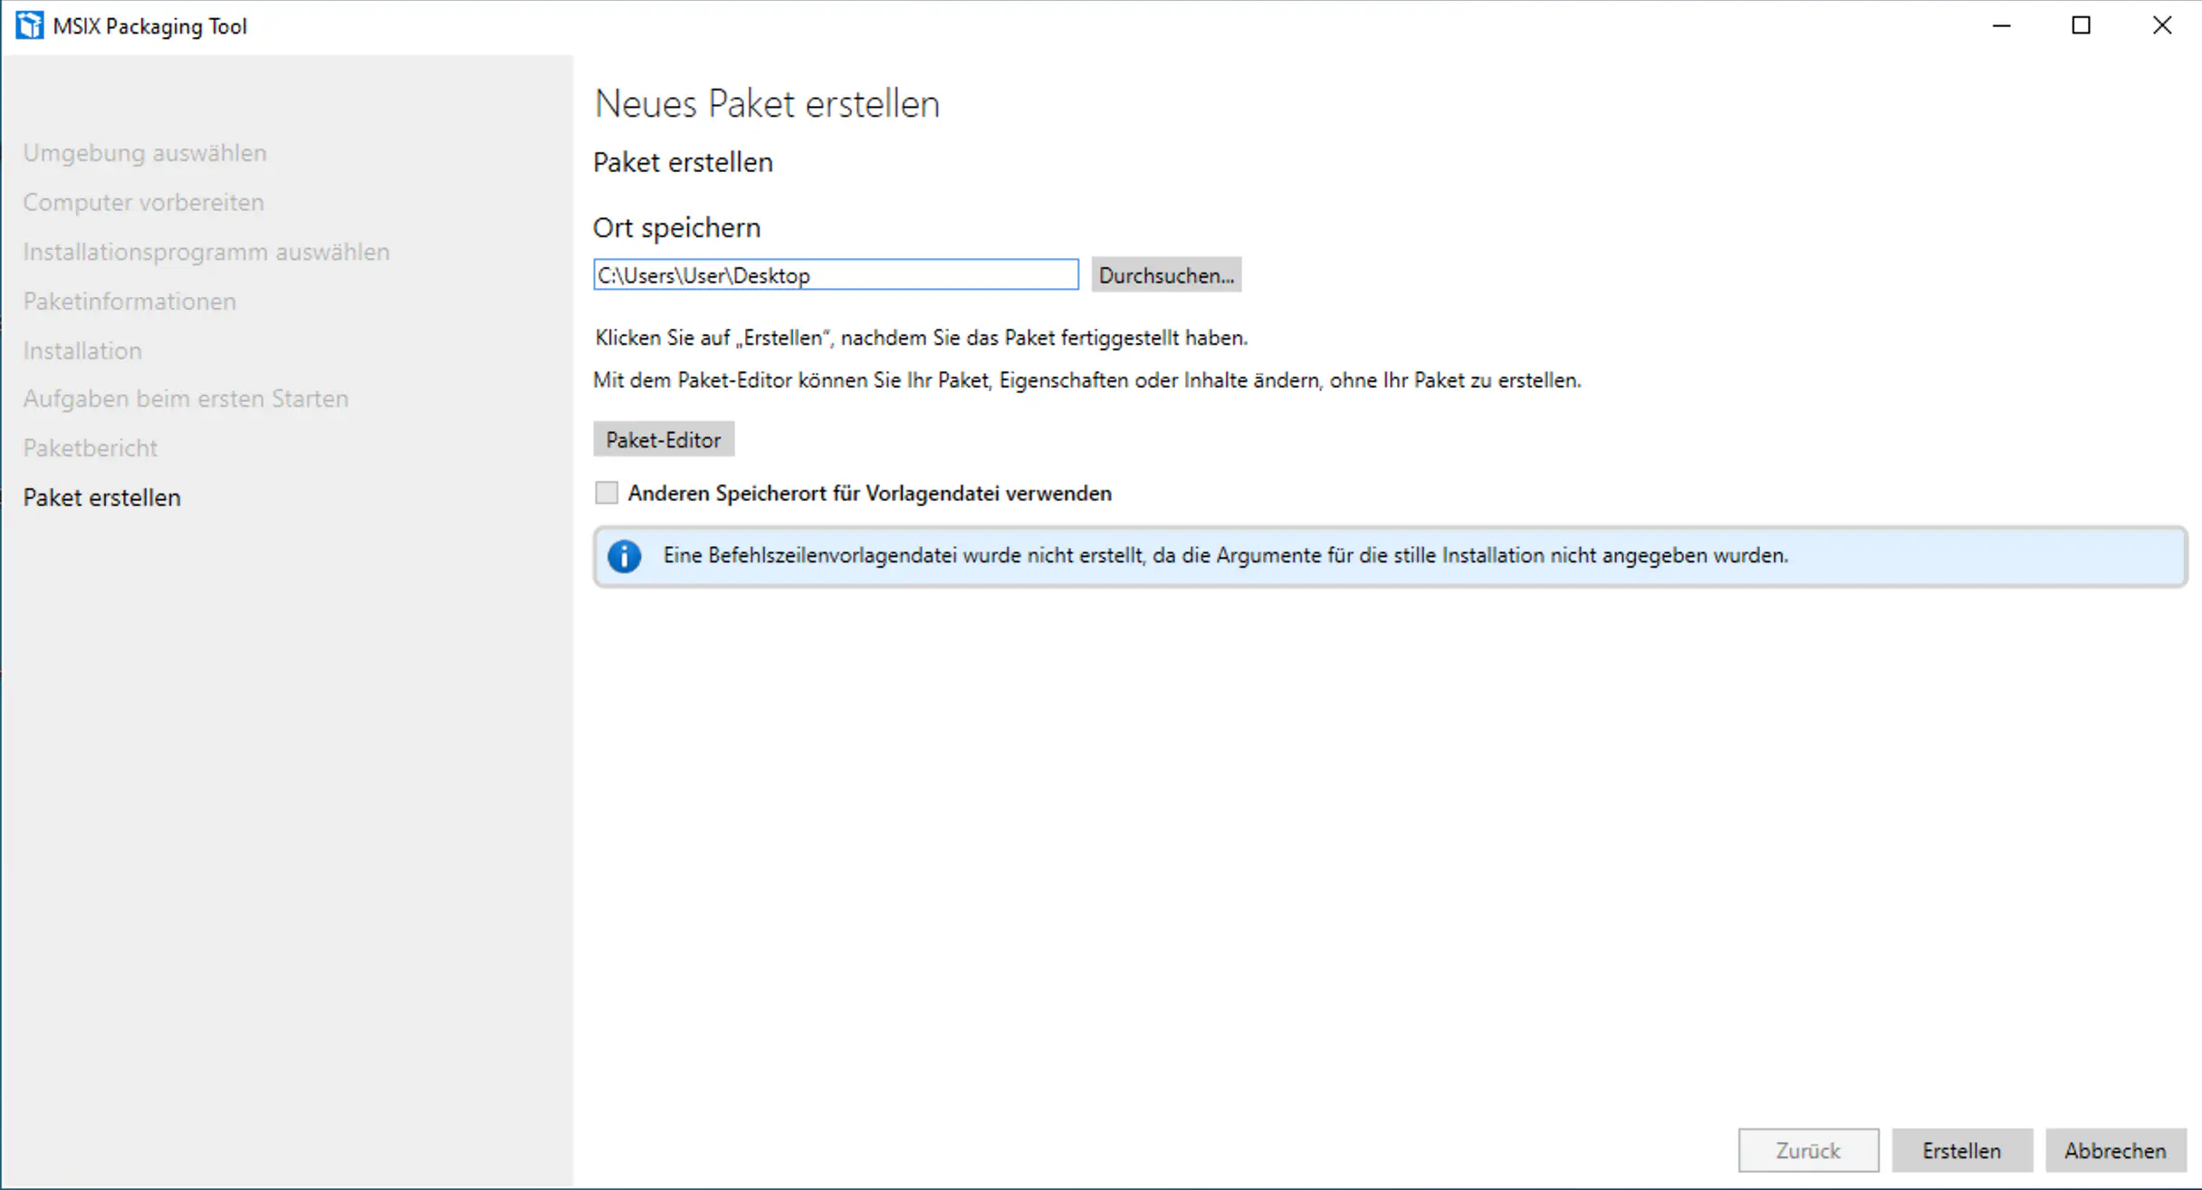2202x1190 pixels.
Task: Select 'Aufgaben beim ersten Starten' step
Action: pos(186,398)
